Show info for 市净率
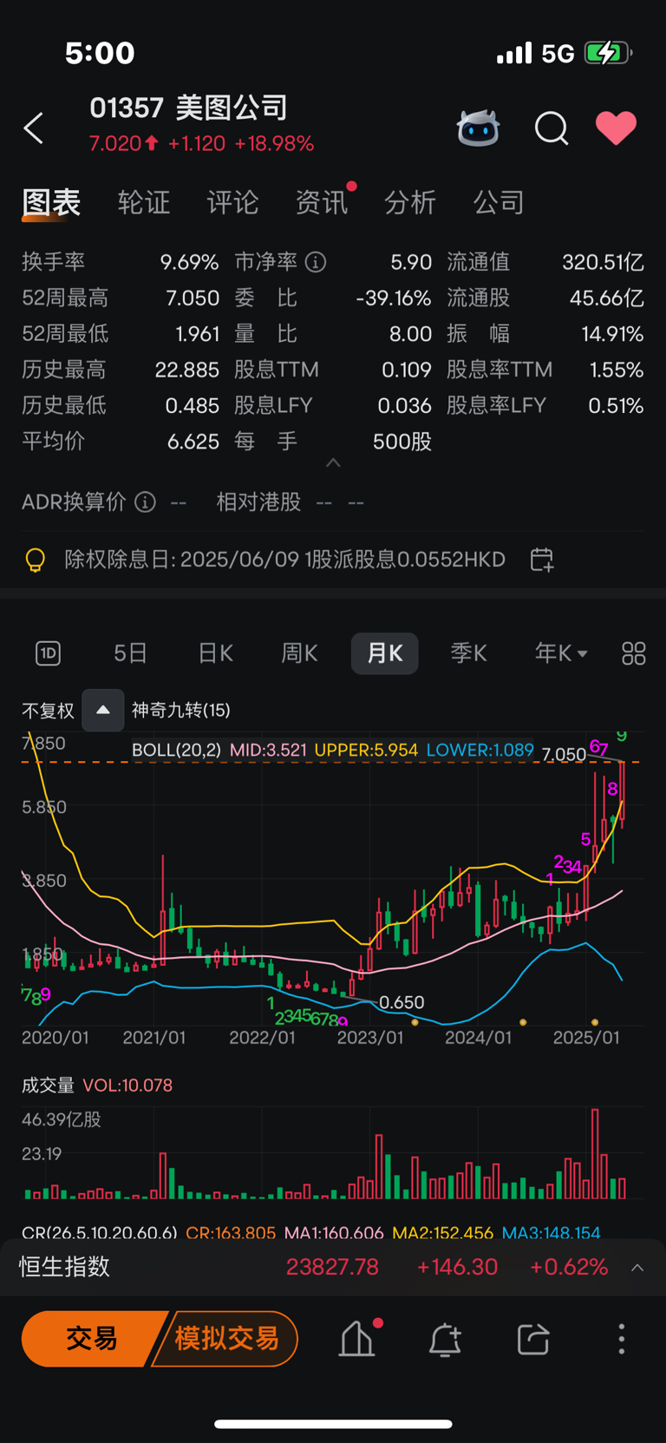This screenshot has width=666, height=1443. (x=317, y=262)
